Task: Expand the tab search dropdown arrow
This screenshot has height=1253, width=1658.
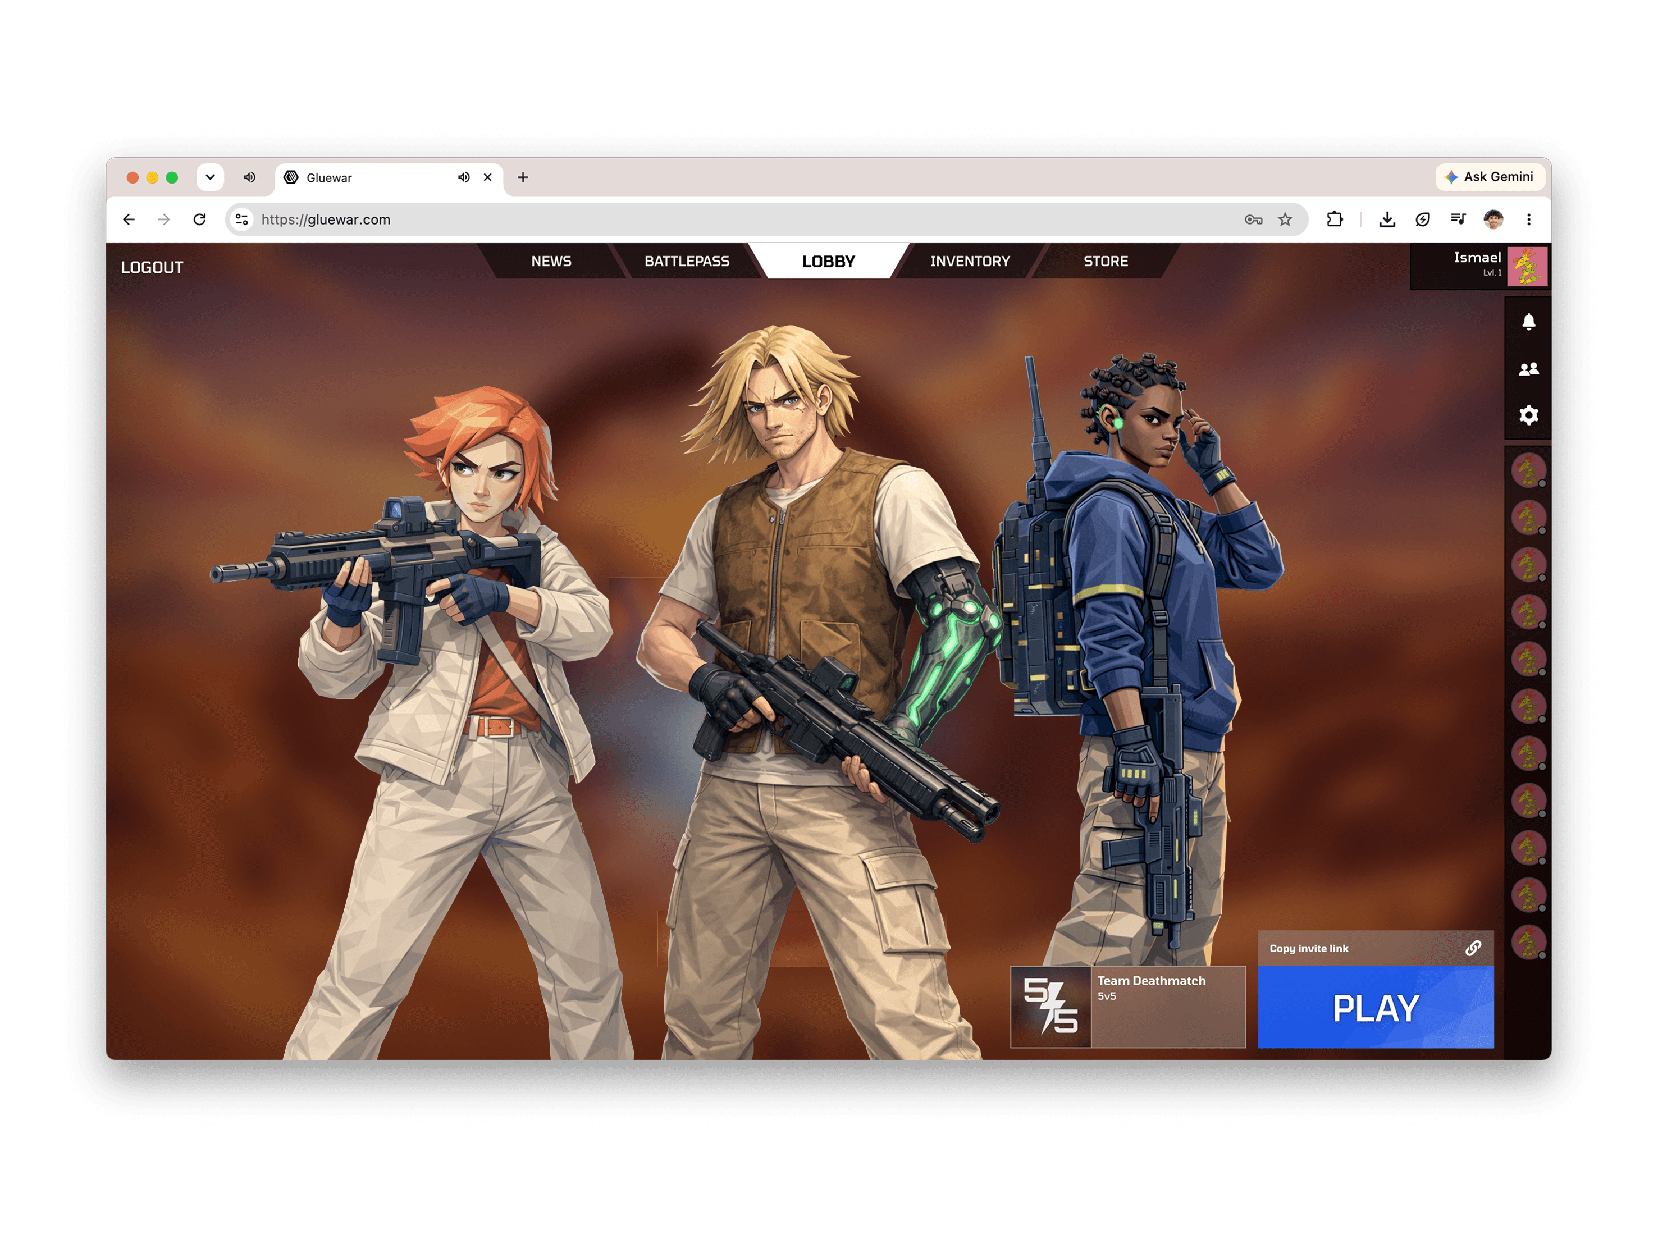Action: click(x=211, y=177)
